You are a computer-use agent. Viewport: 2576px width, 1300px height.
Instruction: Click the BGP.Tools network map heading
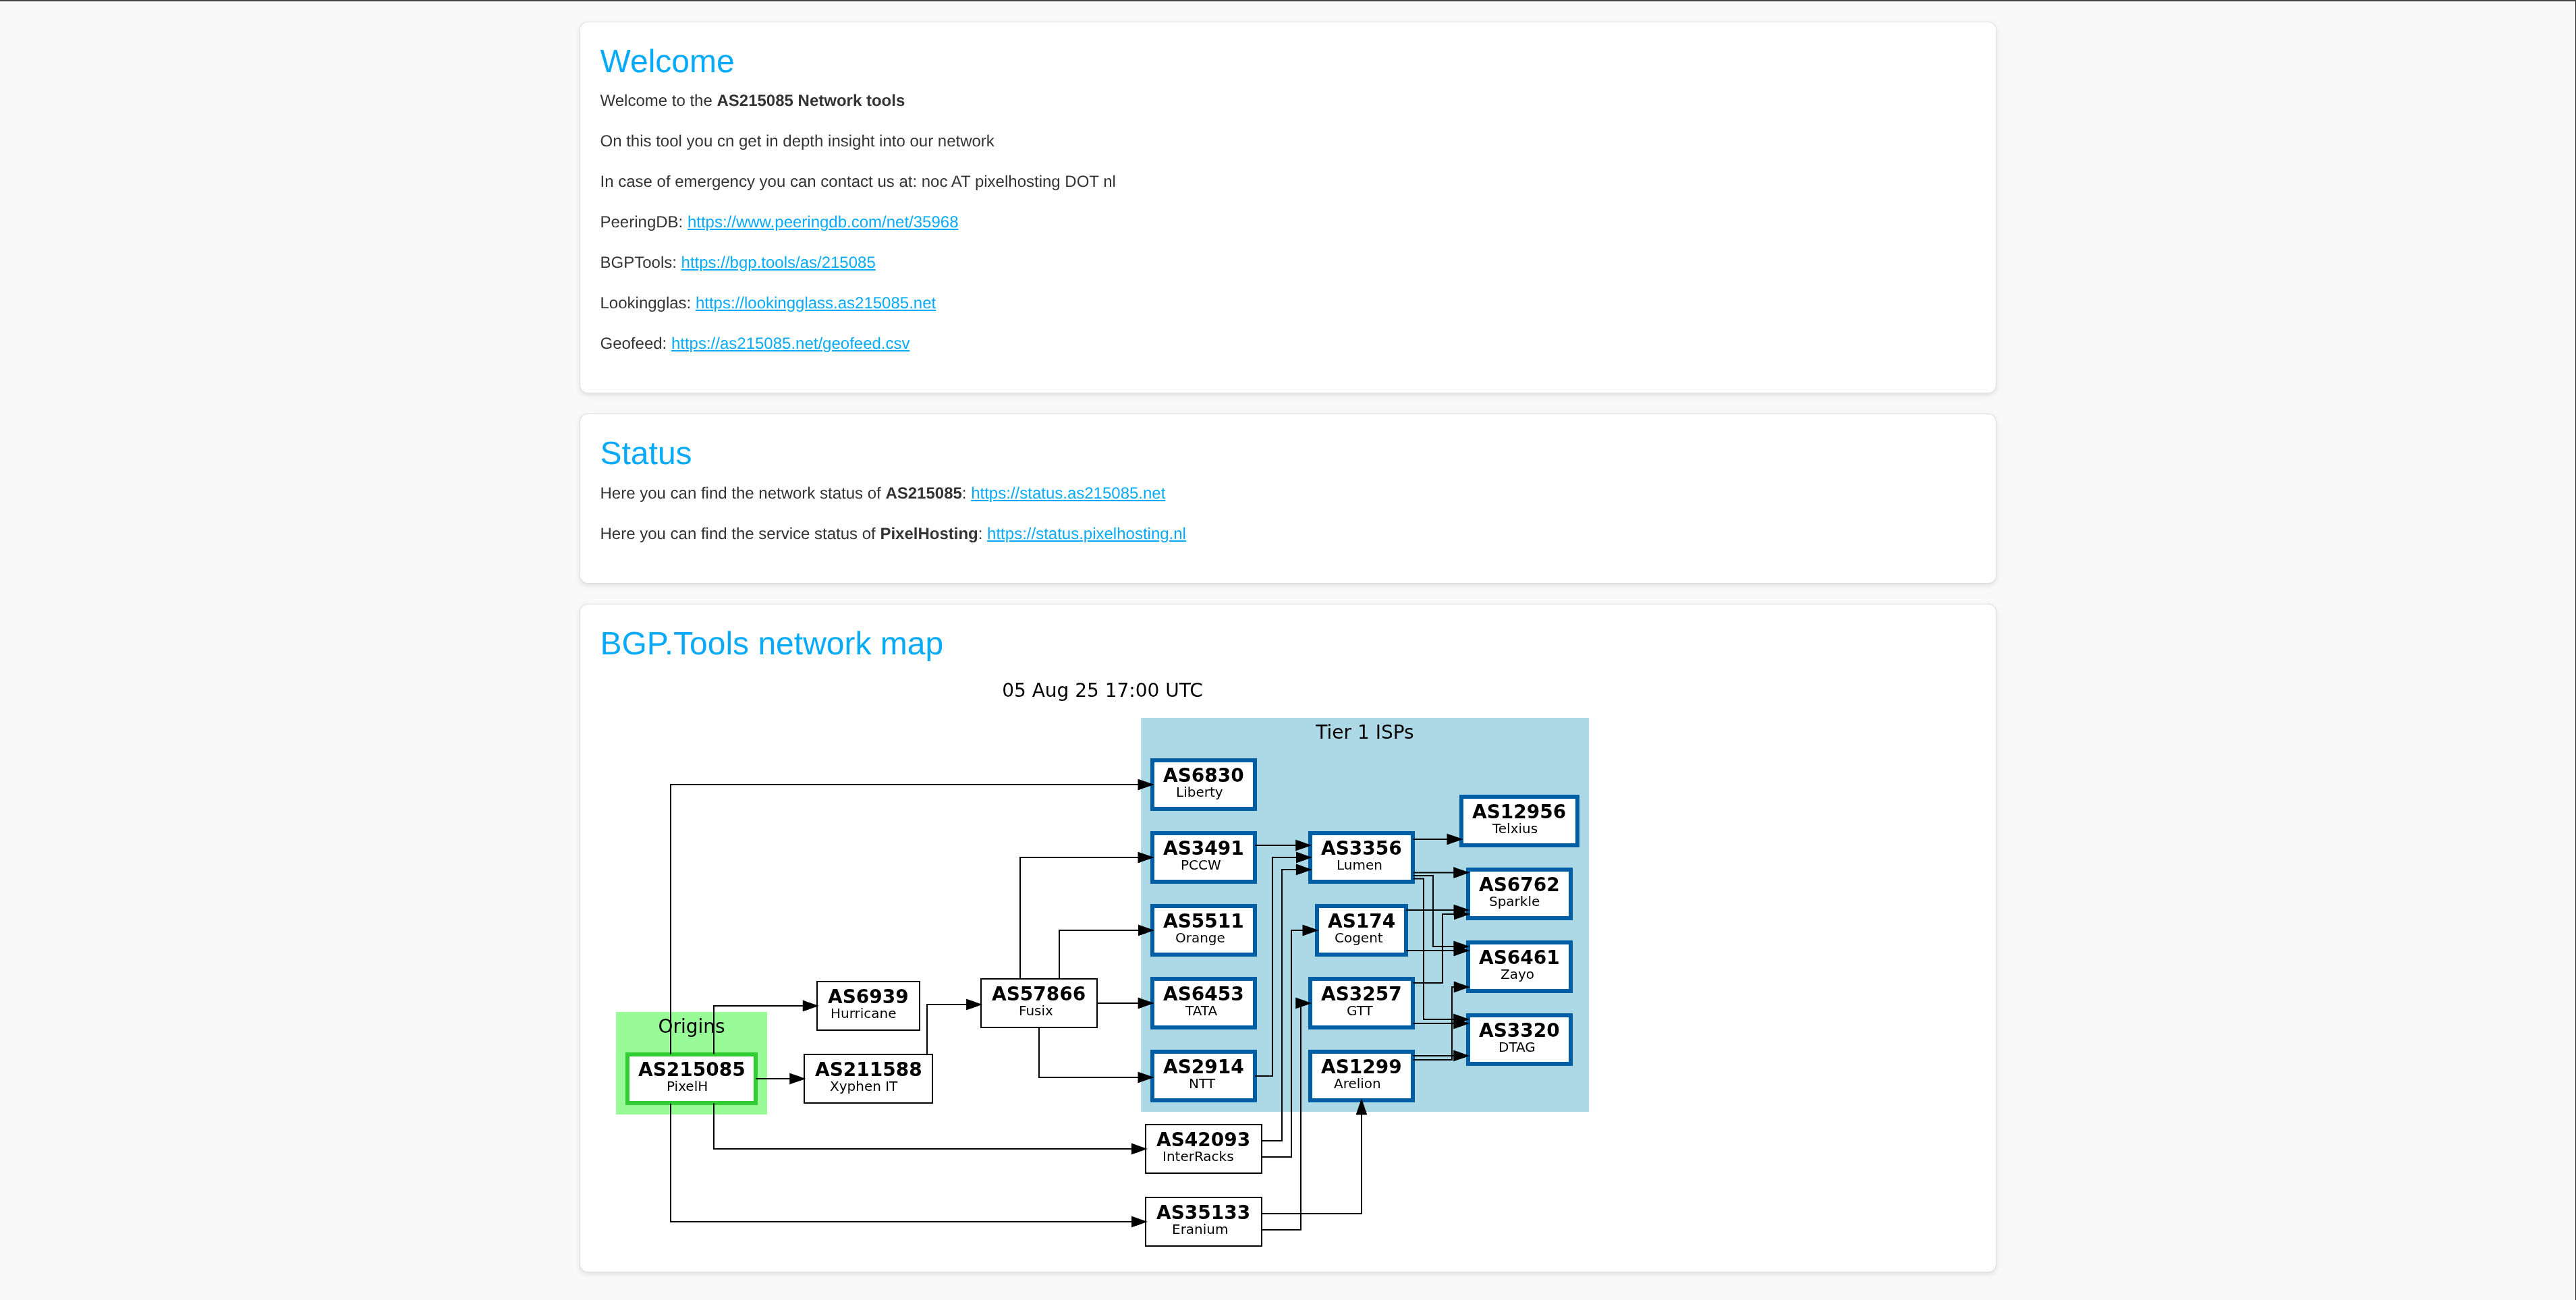(x=770, y=644)
